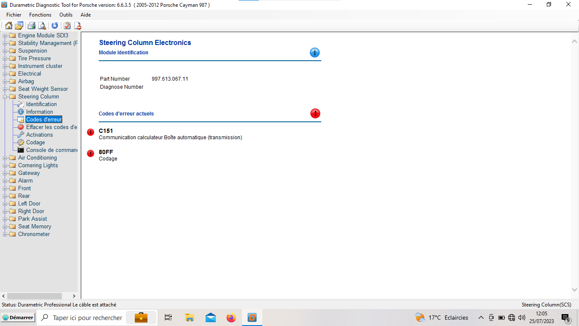Screen dimensions: 579x326
Task: Select the Alarm module
Action: 25,180
